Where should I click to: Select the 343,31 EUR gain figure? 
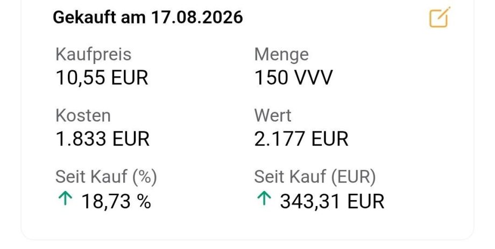332,201
